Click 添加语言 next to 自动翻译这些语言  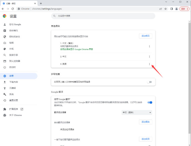coord(146,122)
